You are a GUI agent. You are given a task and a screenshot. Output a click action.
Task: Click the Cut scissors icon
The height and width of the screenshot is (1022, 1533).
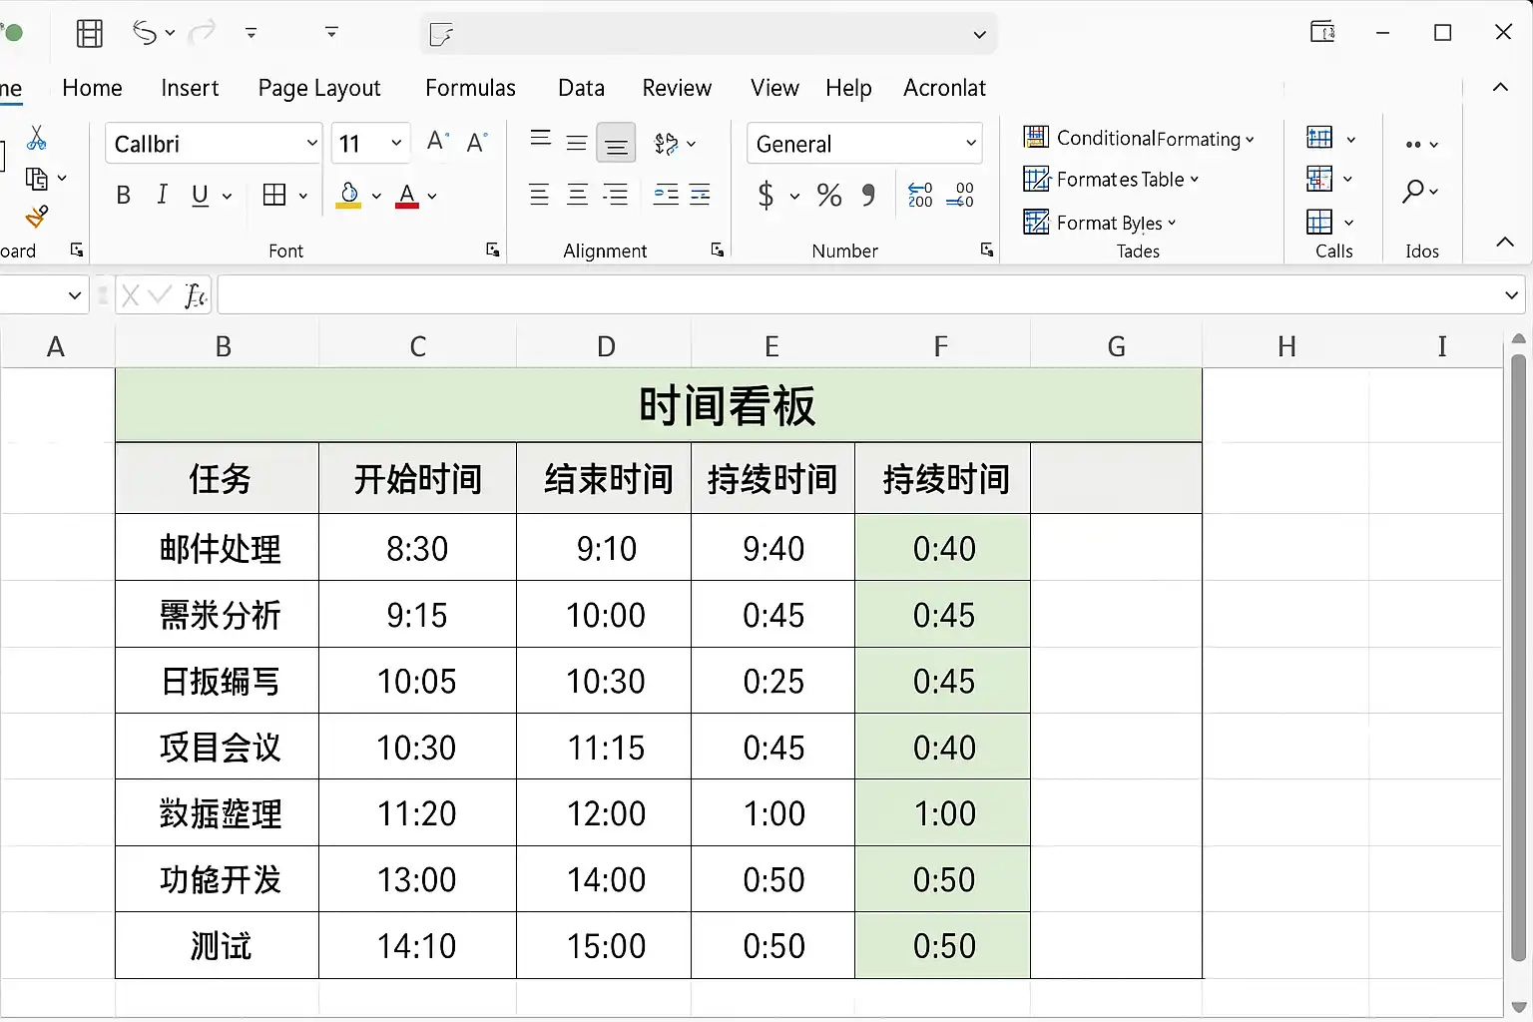(37, 138)
